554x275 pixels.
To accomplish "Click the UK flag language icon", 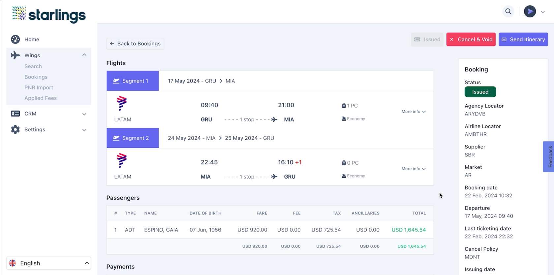I will click(13, 263).
